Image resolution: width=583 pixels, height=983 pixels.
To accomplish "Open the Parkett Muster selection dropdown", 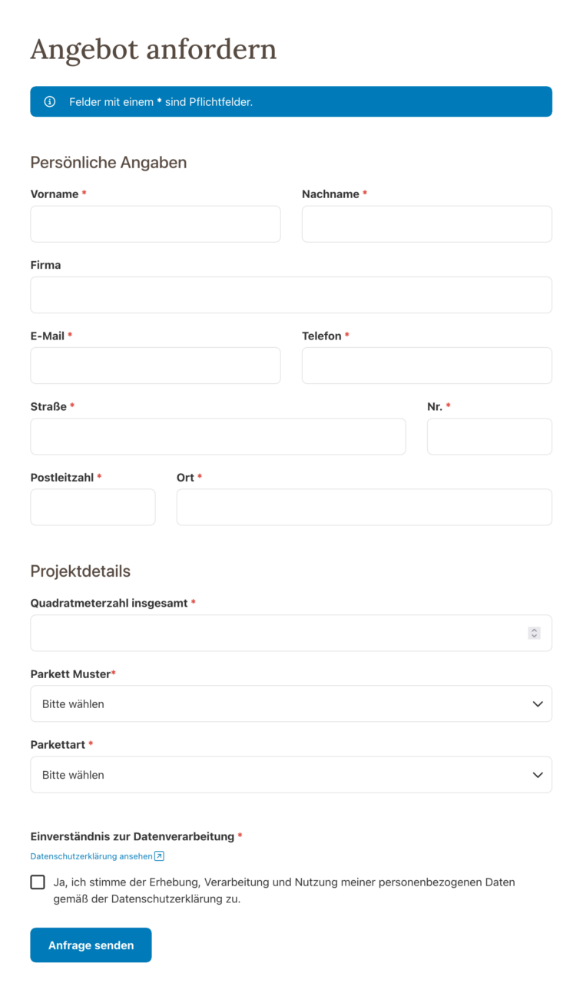I will 291,703.
